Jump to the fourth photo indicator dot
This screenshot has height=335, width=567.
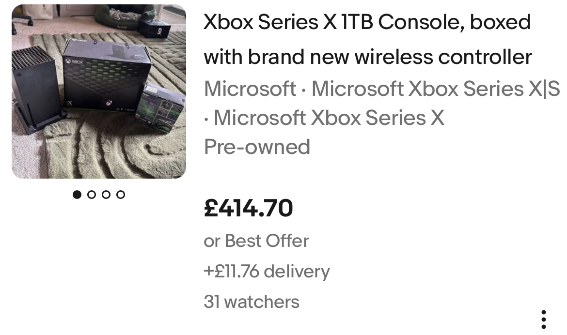click(120, 195)
